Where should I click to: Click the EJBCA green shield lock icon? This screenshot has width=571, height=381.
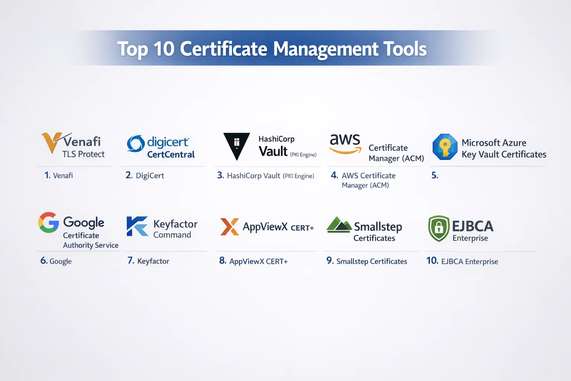point(439,228)
